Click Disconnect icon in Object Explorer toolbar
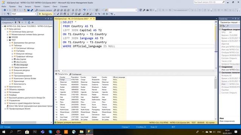This screenshot has height=135, width=241. point(19,22)
